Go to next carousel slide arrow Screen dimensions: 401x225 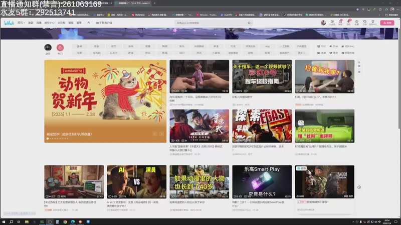tap(161, 134)
